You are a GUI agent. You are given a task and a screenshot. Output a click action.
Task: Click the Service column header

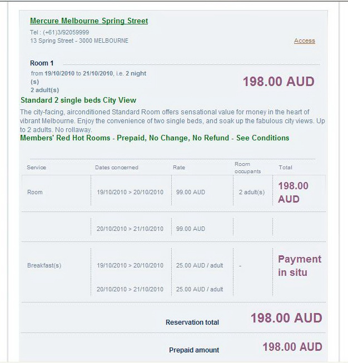(x=37, y=167)
